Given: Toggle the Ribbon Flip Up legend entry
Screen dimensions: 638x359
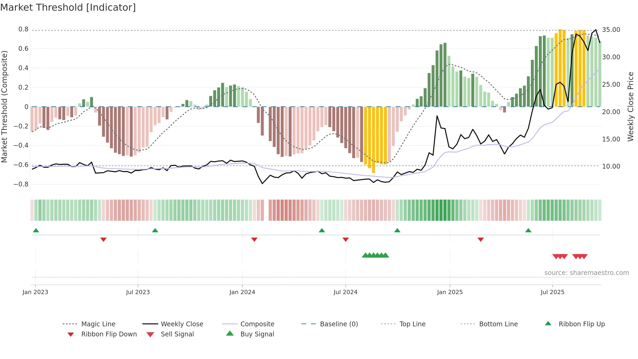Looking at the screenshot, I should coord(575,324).
